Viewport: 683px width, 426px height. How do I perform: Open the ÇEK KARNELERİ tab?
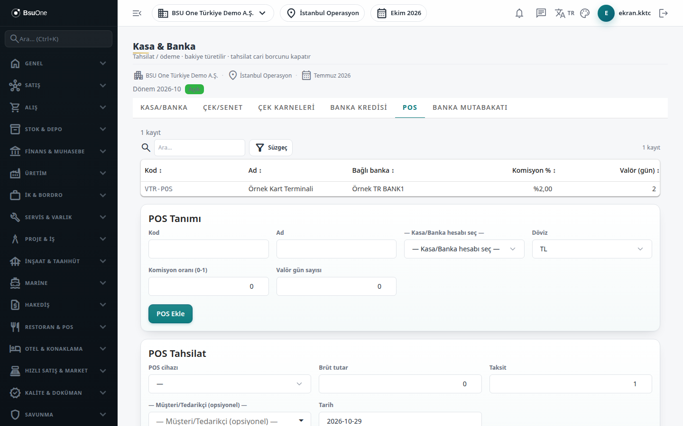(286, 108)
